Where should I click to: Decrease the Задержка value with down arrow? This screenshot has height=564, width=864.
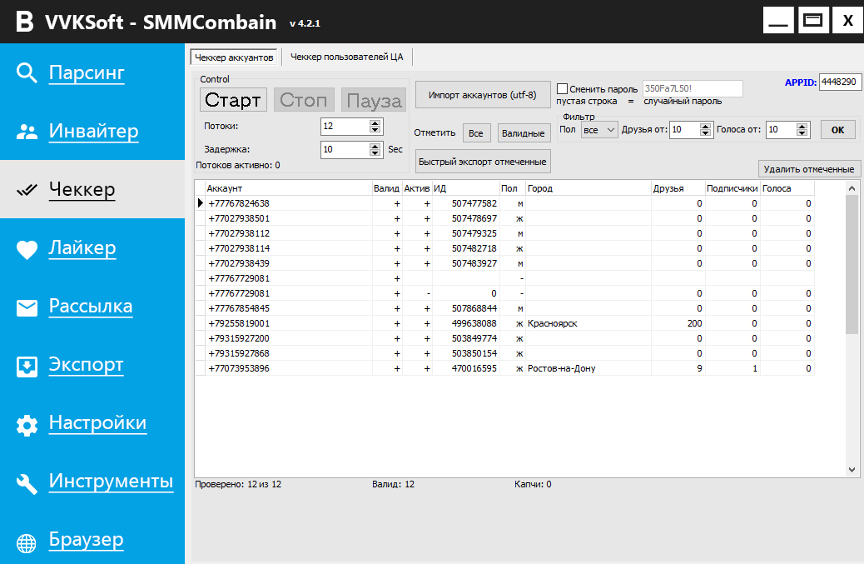coord(375,153)
